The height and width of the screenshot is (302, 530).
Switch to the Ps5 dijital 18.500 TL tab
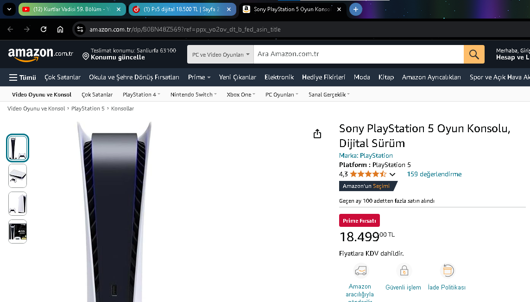(182, 9)
